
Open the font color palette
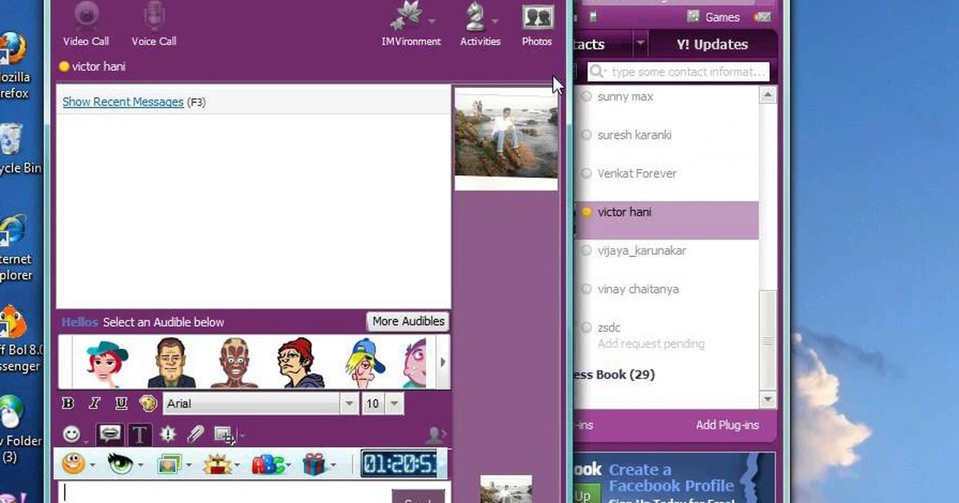pyautogui.click(x=147, y=404)
